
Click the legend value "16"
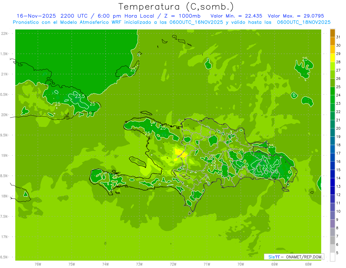coord(339,162)
